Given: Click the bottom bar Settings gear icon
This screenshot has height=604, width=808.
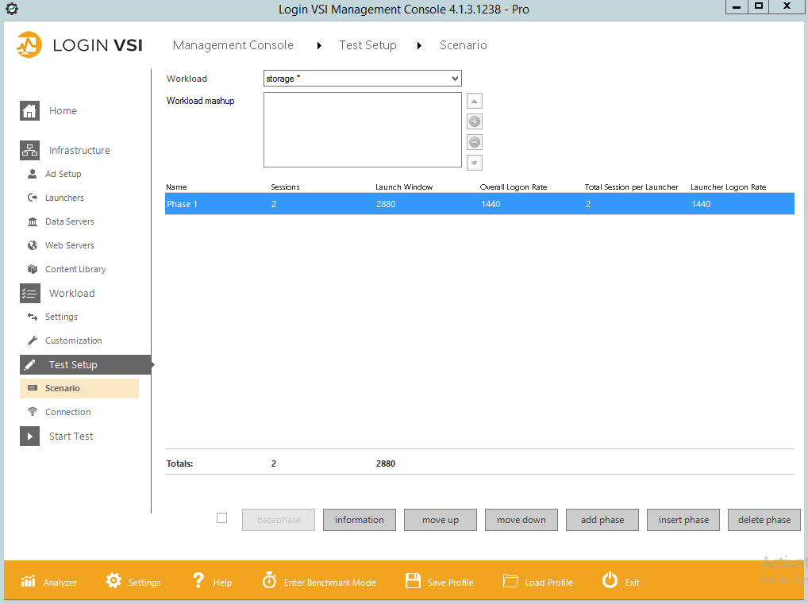Looking at the screenshot, I should (x=114, y=580).
